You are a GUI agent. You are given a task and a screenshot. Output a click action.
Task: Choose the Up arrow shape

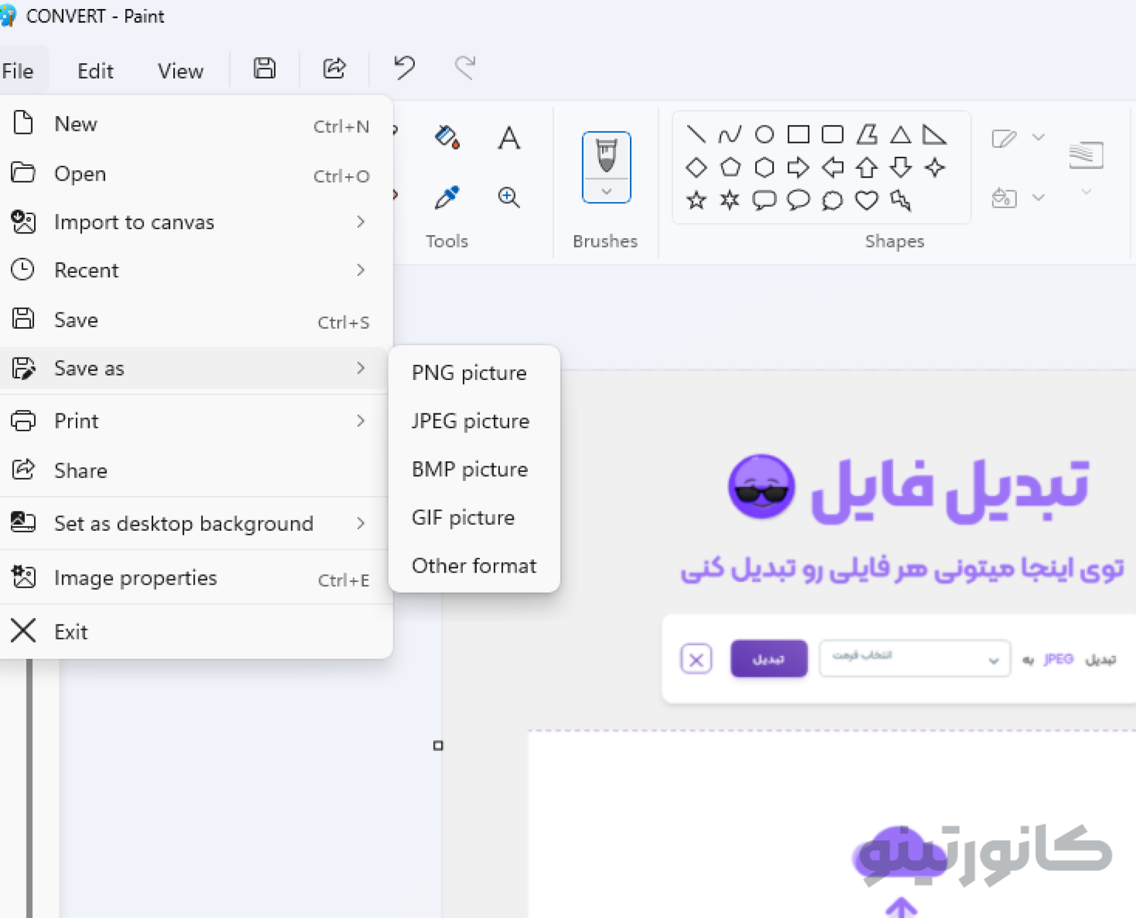(867, 167)
